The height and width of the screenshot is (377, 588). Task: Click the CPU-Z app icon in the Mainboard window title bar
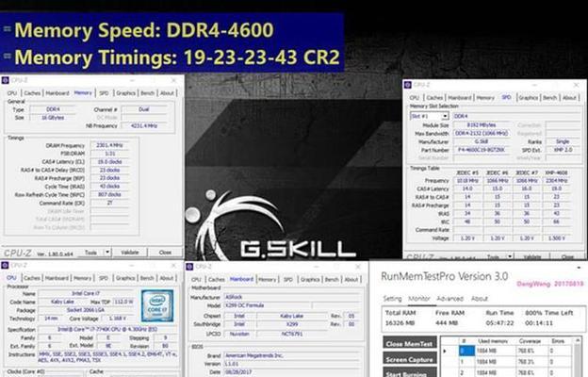[x=189, y=267]
